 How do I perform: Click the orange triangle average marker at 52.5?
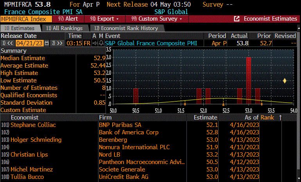(223, 104)
